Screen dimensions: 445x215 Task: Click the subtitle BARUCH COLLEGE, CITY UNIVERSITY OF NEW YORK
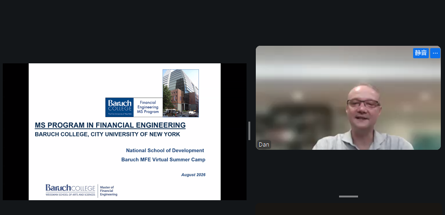[107, 134]
